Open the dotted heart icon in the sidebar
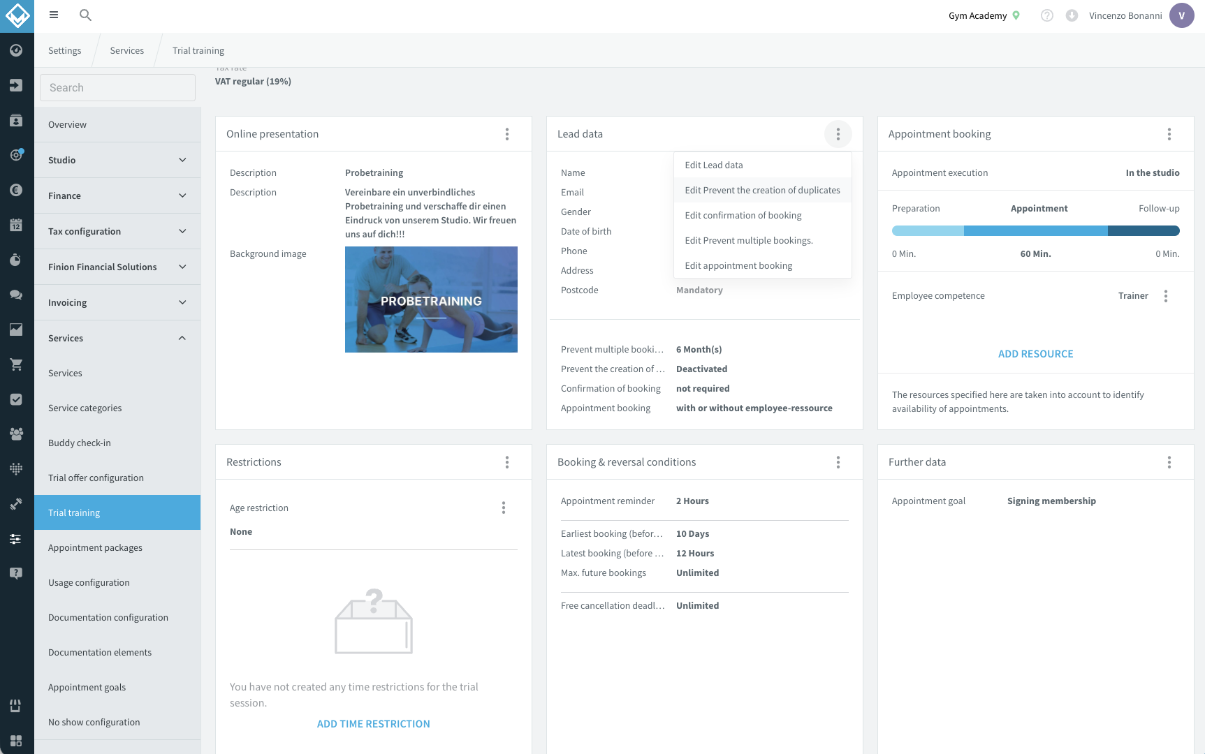Screen dimensions: 1205x754 click(16, 469)
